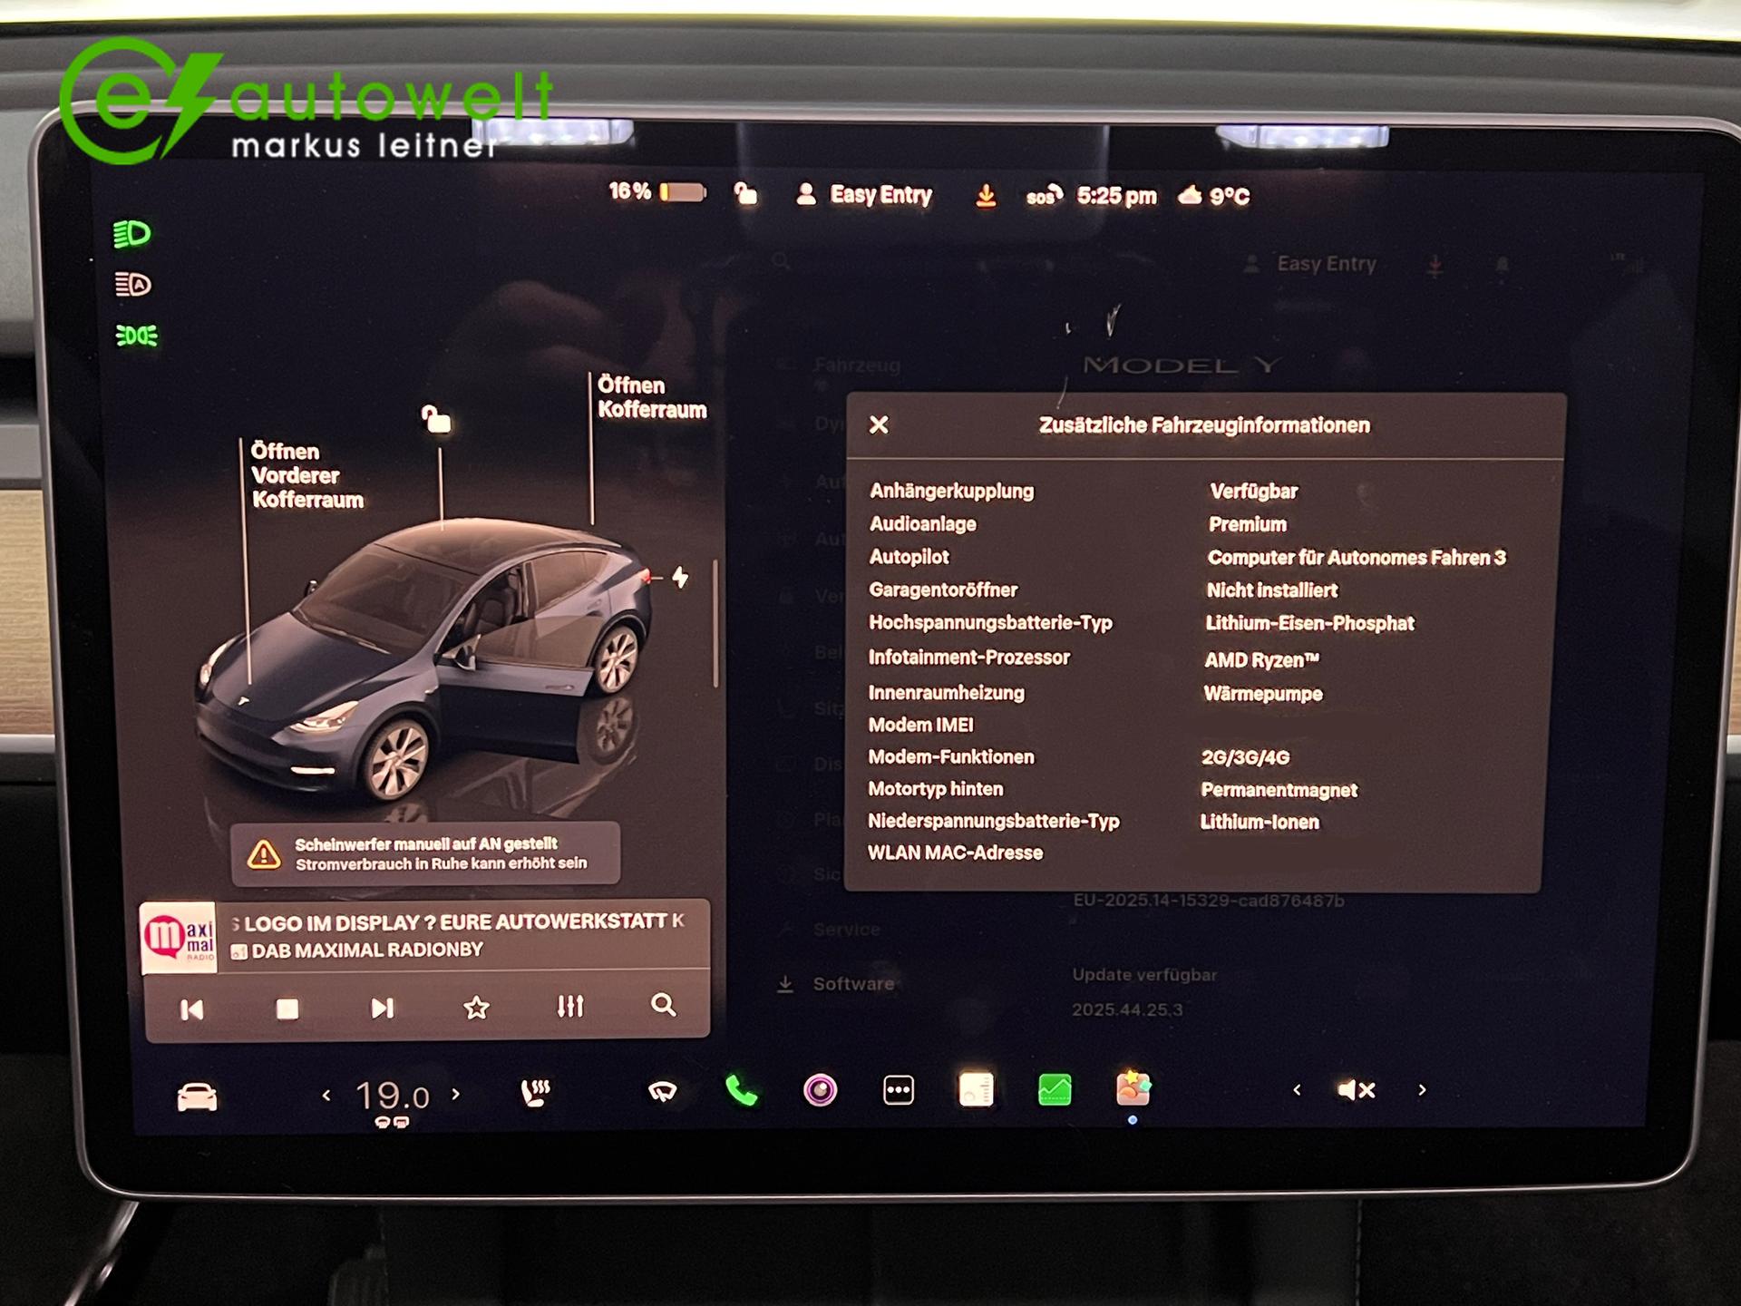The image size is (1741, 1306).
Task: Unmute the audio volume
Action: [1357, 1090]
